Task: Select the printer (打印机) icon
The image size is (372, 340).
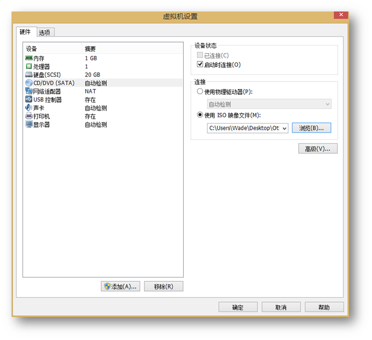Action: (28, 116)
